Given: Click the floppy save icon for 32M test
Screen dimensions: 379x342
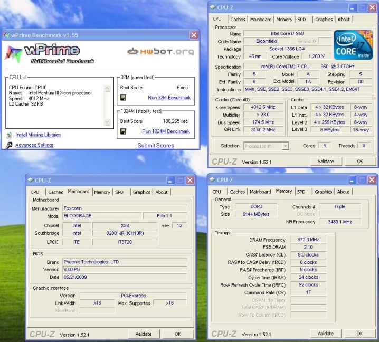Looking at the screenshot, I should pyautogui.click(x=123, y=98).
